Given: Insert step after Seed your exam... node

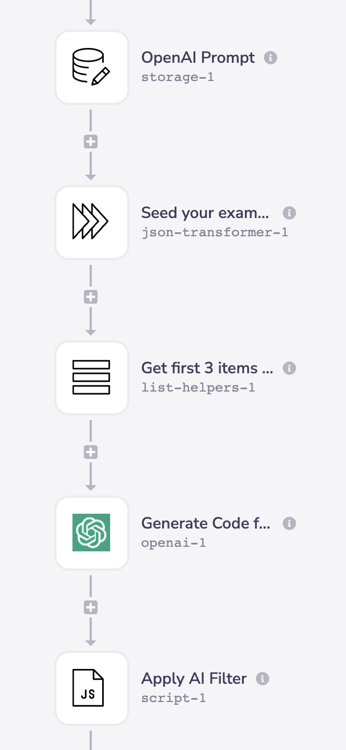Looking at the screenshot, I should [91, 297].
